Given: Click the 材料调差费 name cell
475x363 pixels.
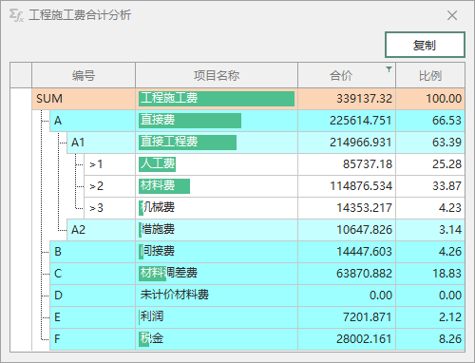Looking at the screenshot, I should (217, 274).
